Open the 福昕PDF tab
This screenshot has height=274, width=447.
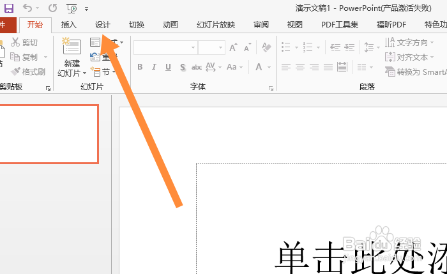click(391, 25)
